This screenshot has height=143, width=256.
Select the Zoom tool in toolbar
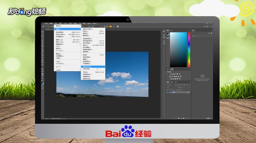(42, 76)
